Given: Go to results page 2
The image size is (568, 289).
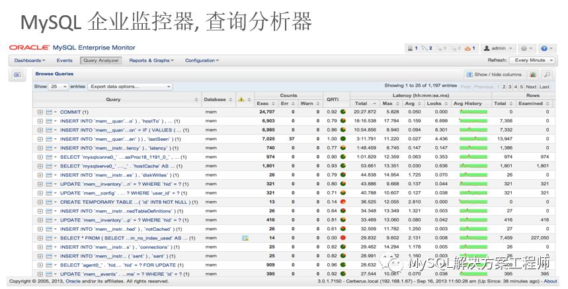Looking at the screenshot, I should point(504,87).
